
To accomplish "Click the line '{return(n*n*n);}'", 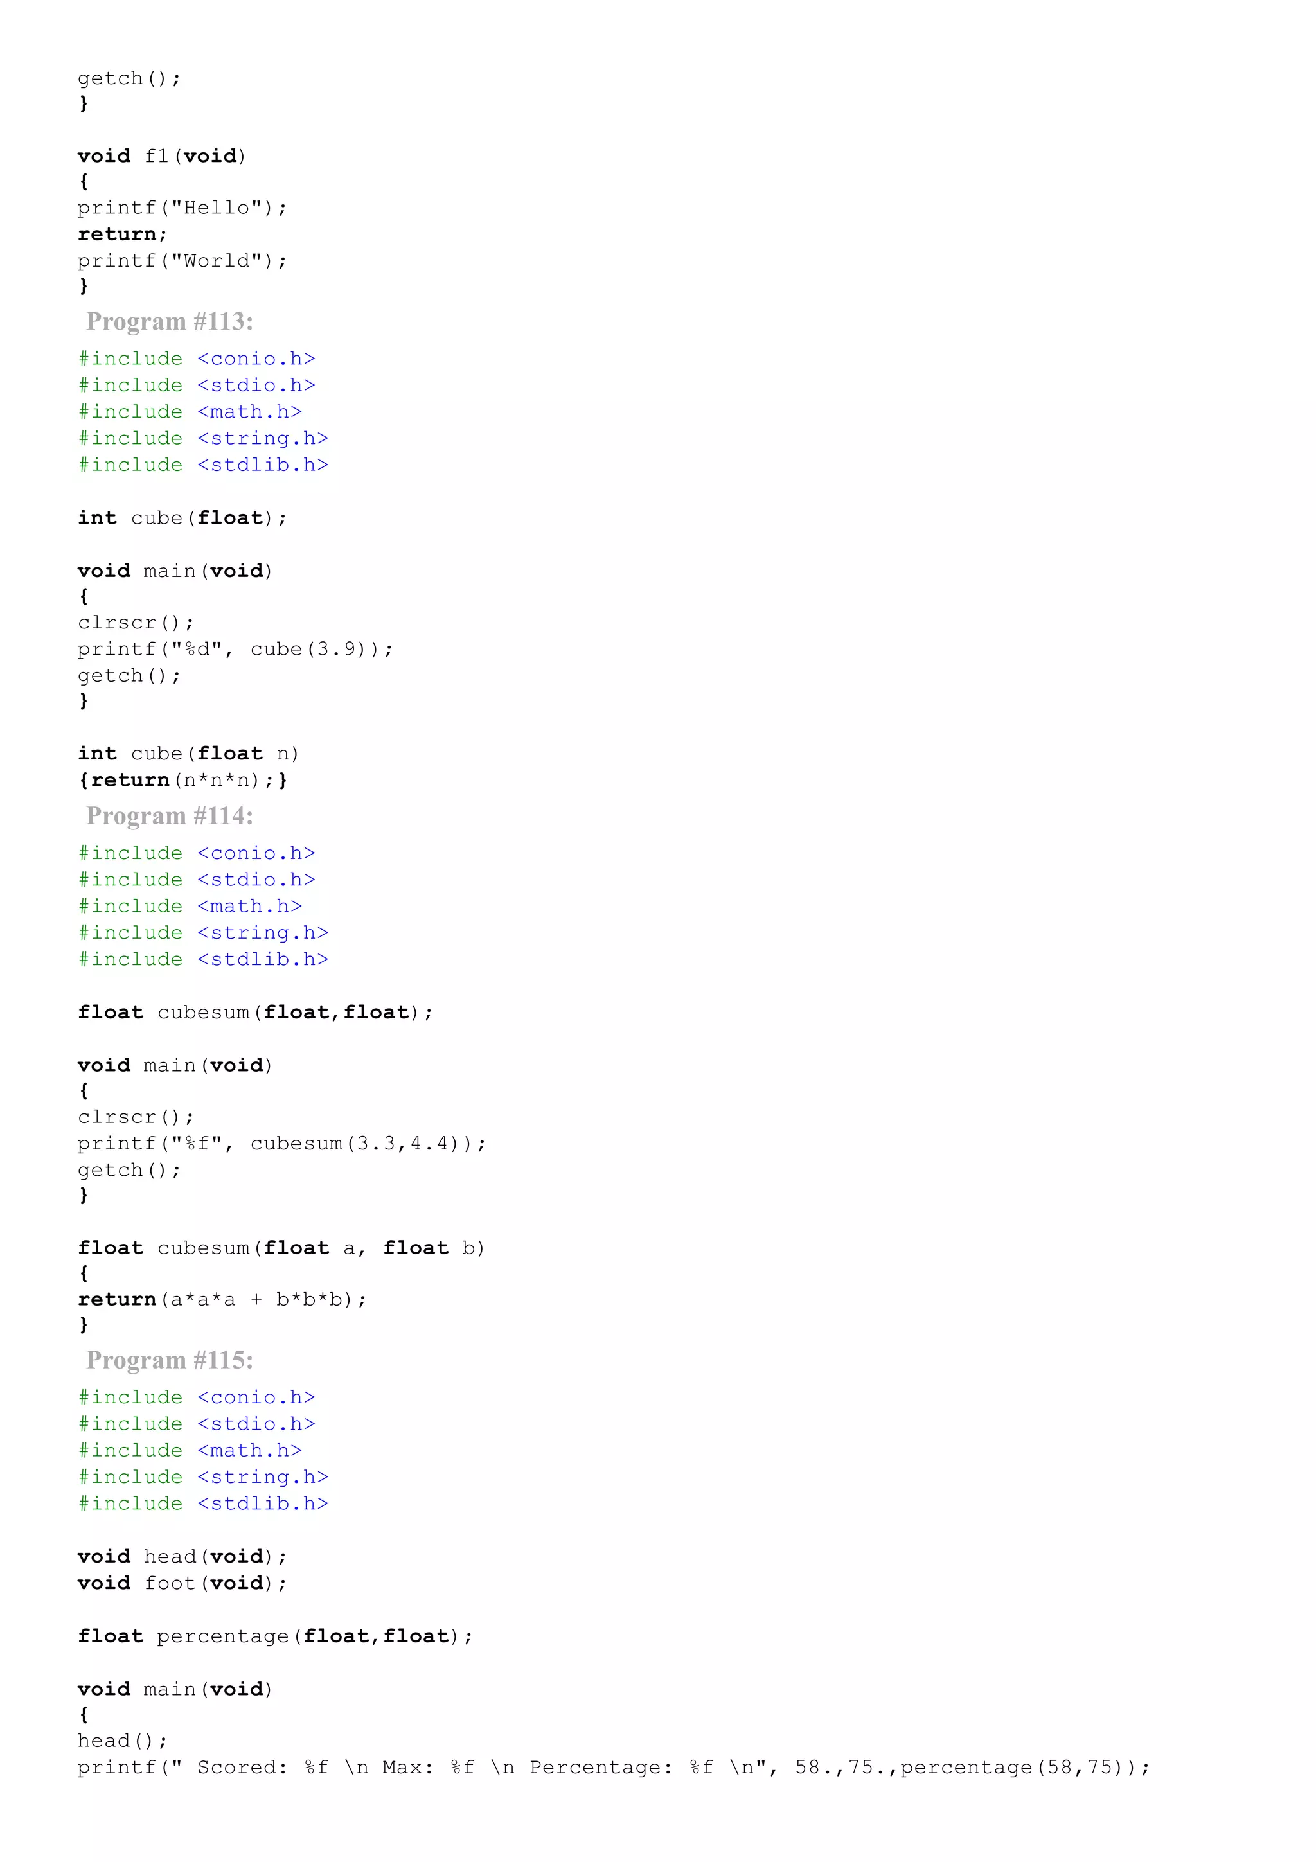I will (x=182, y=780).
